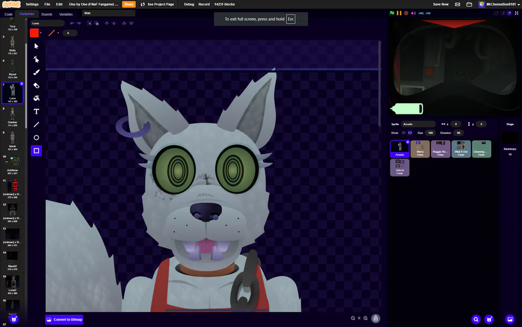522x327 pixels.
Task: Select the Rectangle tool
Action: (x=37, y=150)
